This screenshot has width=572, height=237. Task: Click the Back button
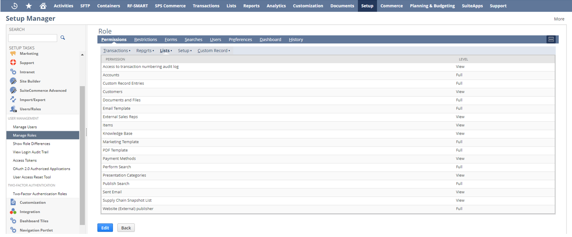(x=126, y=228)
